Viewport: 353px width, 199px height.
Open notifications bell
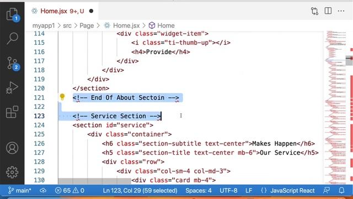341,191
